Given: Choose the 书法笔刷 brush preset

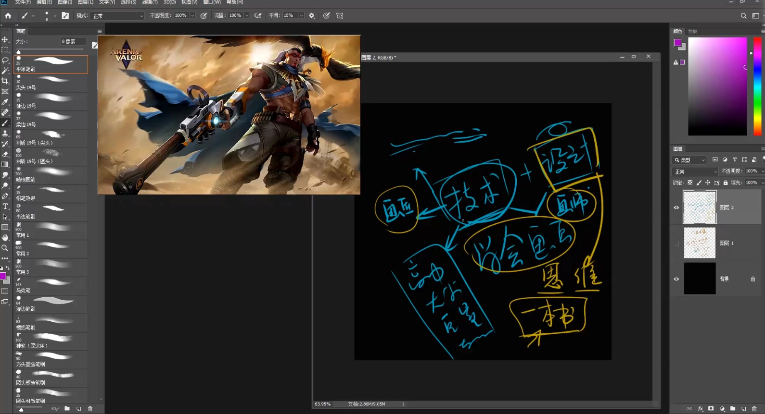Looking at the screenshot, I should 51,212.
